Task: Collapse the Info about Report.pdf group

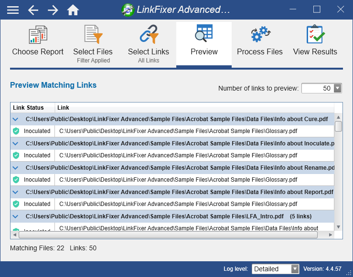Action: point(16,192)
